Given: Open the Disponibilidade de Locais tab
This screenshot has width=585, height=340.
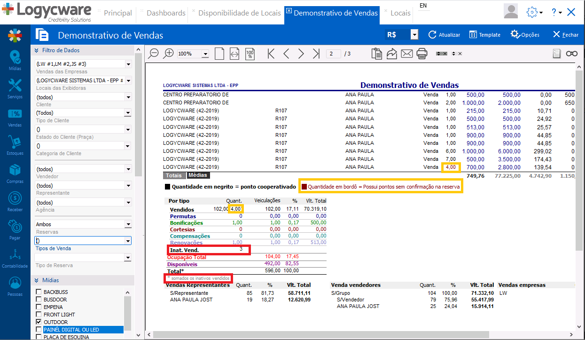Looking at the screenshot, I should 240,13.
